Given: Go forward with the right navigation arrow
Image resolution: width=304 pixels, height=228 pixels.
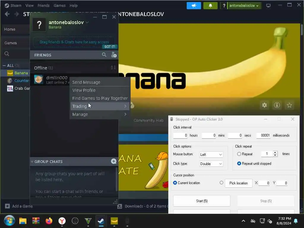Looking at the screenshot, I should [17, 14].
